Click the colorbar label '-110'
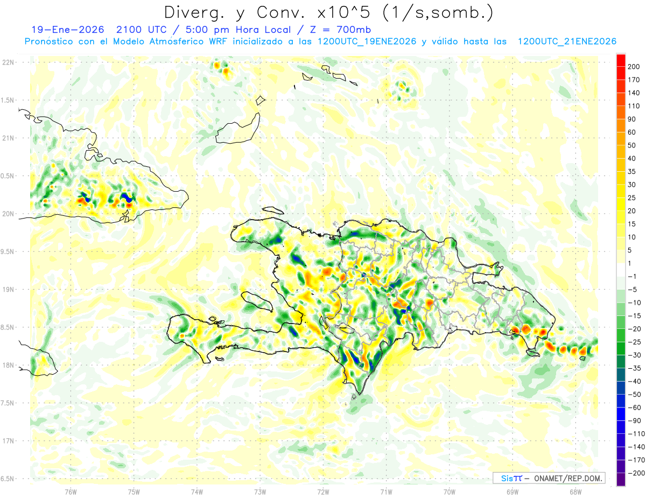The width and height of the screenshot is (646, 499). coord(636,433)
